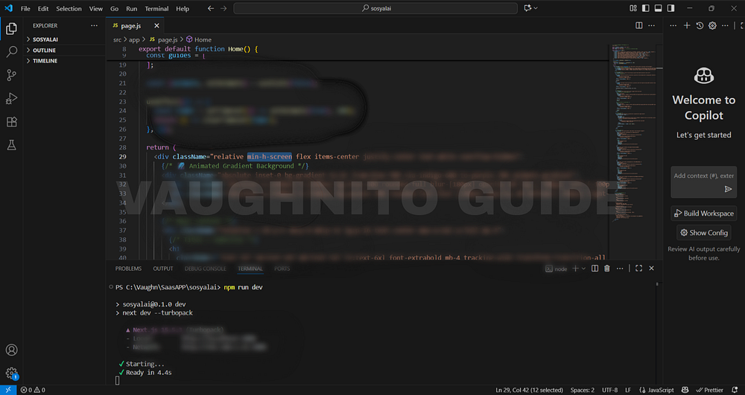Show Copilot chat history

tap(700, 25)
